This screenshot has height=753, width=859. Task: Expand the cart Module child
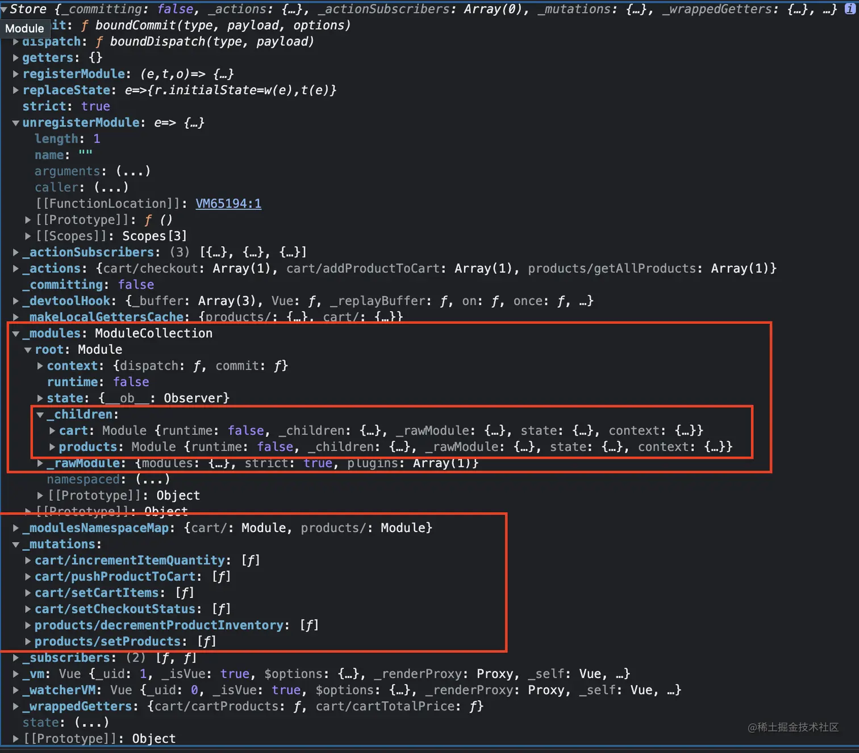pos(52,430)
